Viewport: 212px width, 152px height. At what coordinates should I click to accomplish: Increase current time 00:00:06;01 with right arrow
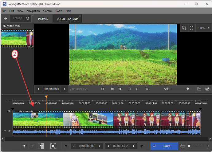pyautogui.click(x=65, y=89)
